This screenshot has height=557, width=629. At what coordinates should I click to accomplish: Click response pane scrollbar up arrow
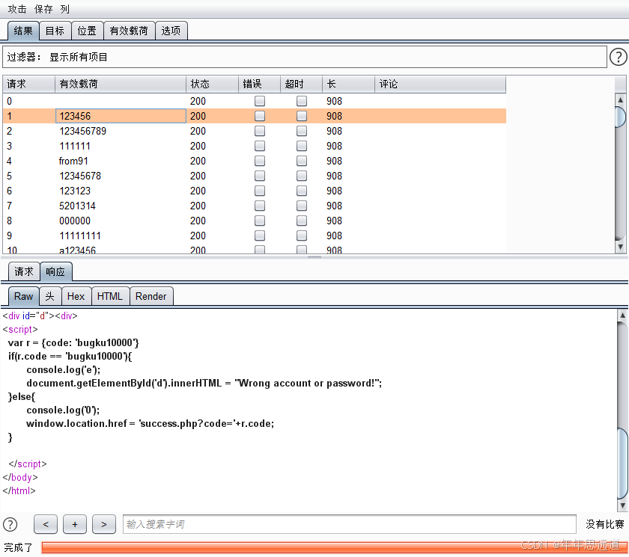pos(622,316)
